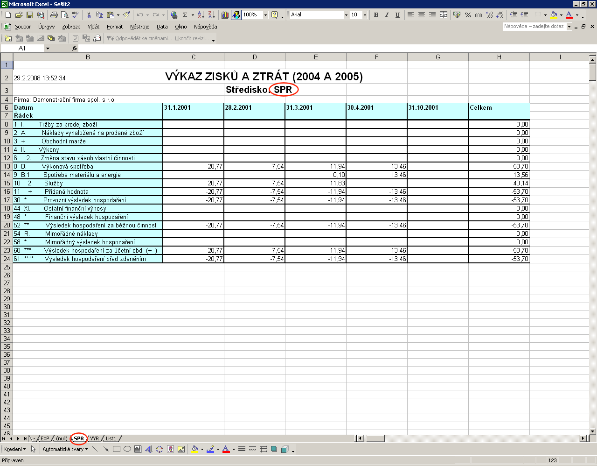Toggle bold formatting
597x466 pixels.
click(x=376, y=15)
